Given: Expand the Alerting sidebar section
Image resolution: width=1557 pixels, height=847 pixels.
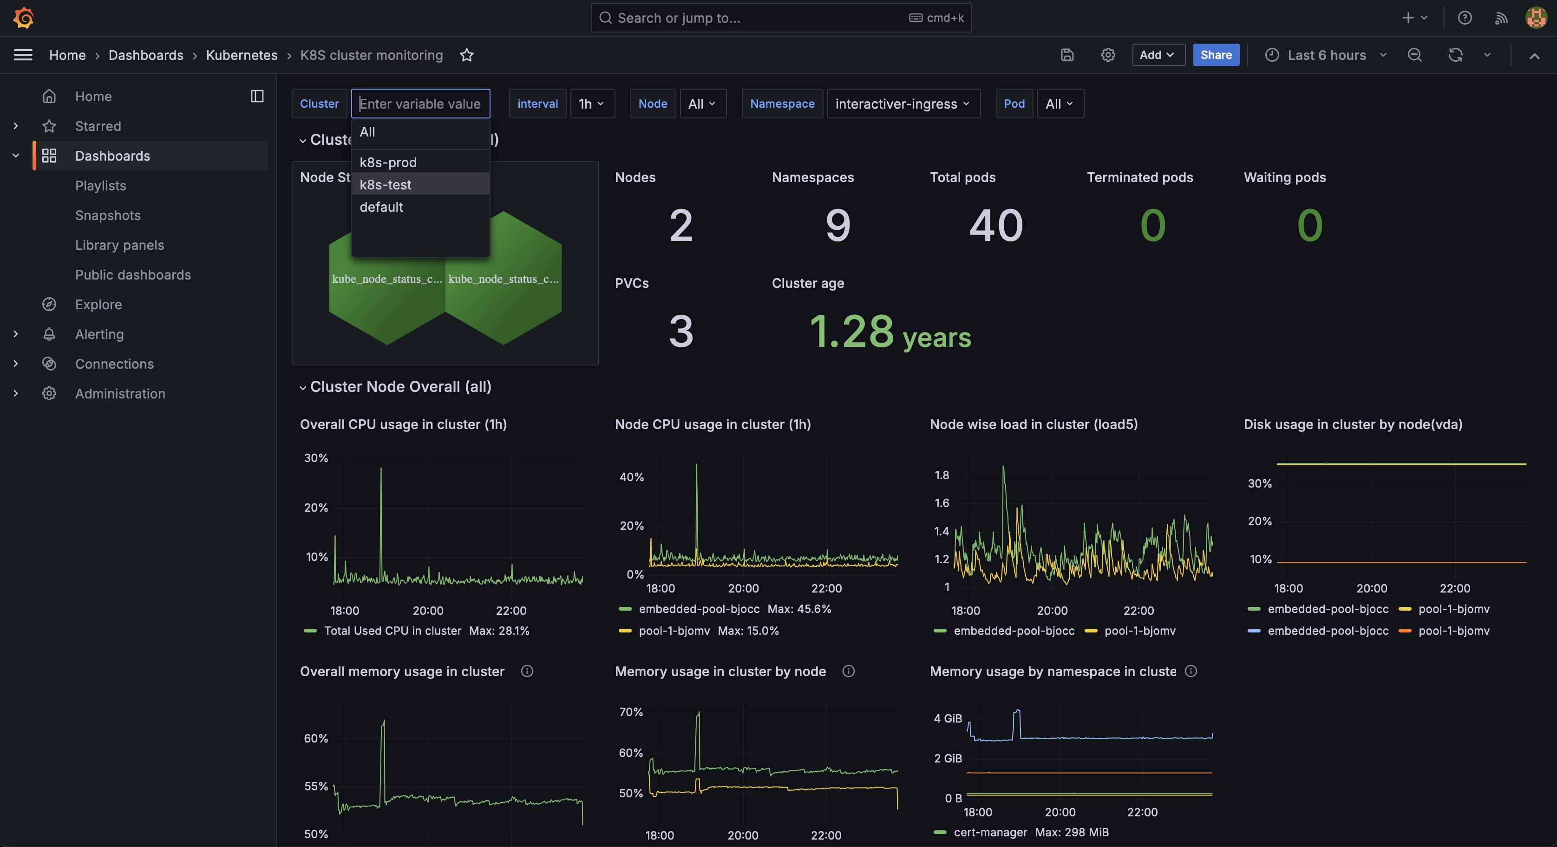Looking at the screenshot, I should 16,334.
